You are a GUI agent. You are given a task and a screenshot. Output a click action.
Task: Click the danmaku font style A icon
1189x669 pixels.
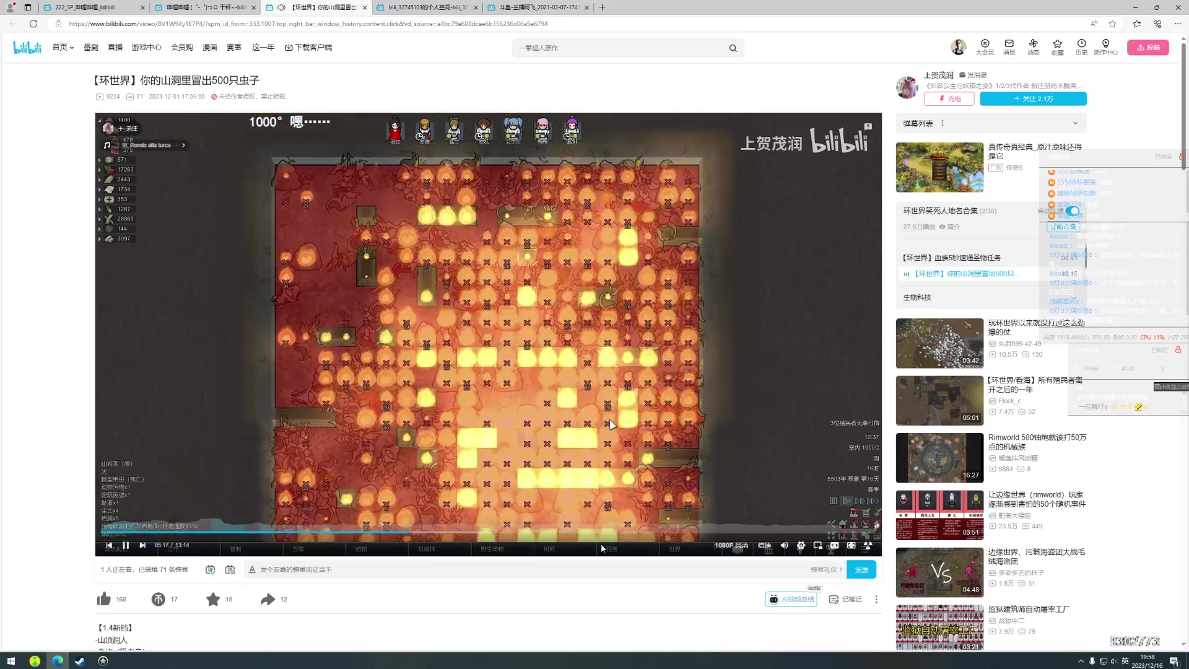(252, 569)
